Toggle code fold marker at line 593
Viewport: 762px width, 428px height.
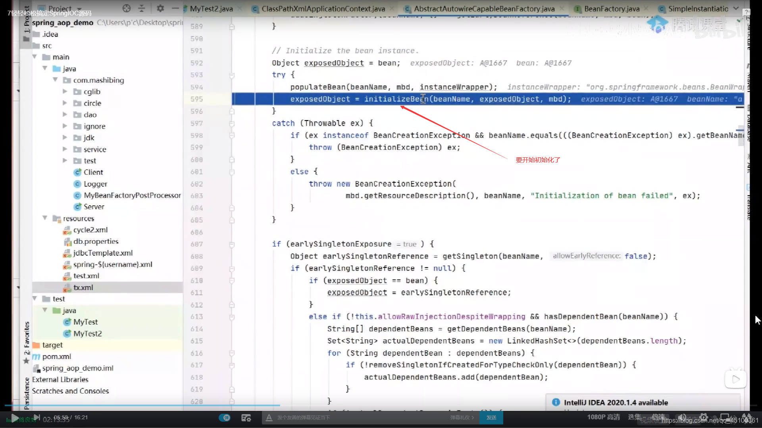[232, 75]
